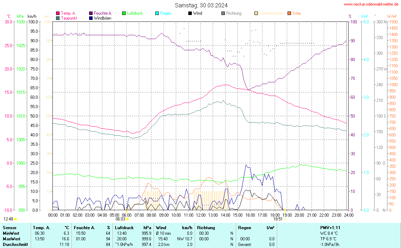The width and height of the screenshot is (401, 248).
Task: Click the black Wind legend square
Action: (x=190, y=13)
